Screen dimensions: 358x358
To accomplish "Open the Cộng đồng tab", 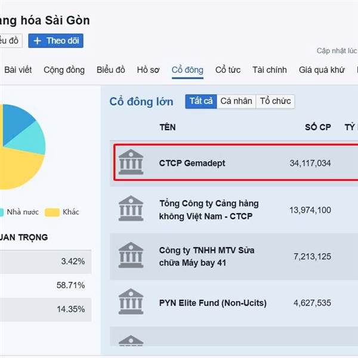I will 64,70.
